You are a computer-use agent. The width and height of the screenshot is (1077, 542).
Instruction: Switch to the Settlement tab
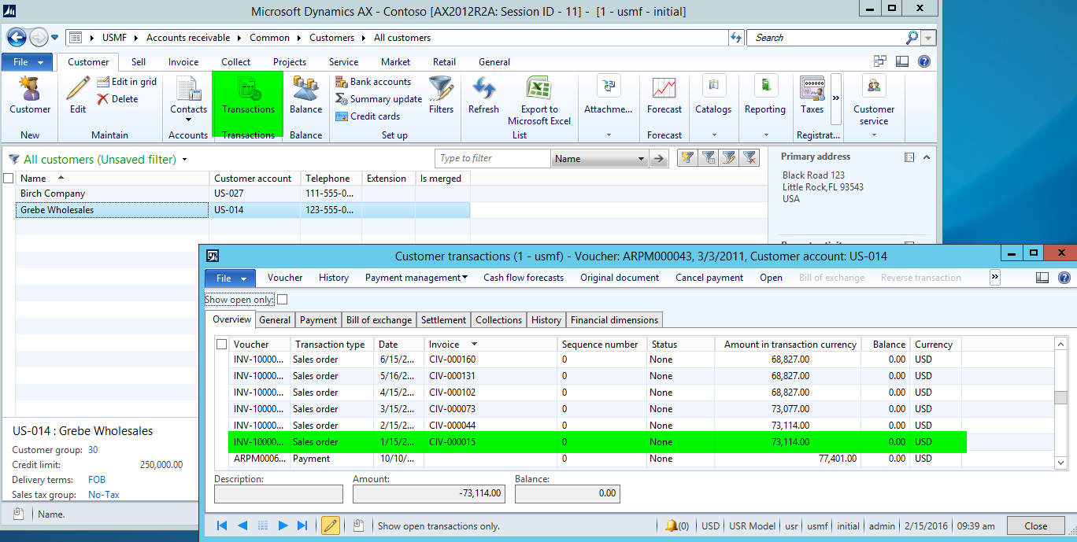tap(443, 320)
